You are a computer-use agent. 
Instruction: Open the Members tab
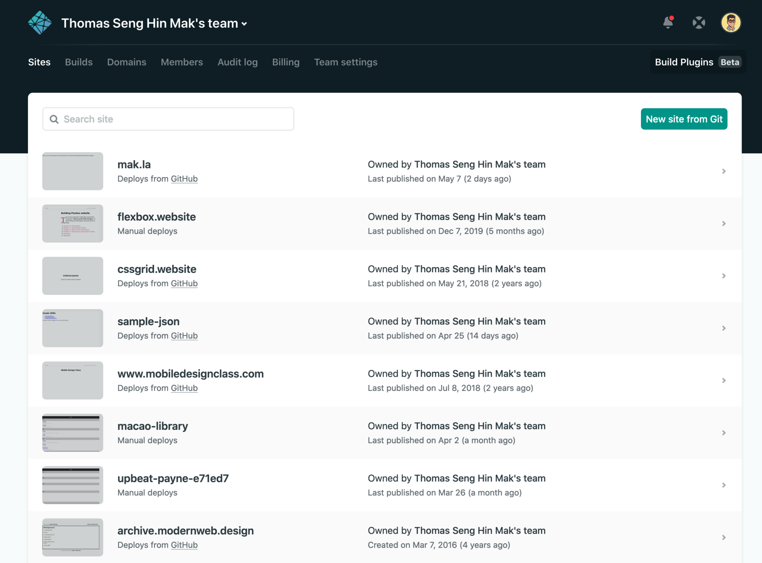[x=182, y=62]
